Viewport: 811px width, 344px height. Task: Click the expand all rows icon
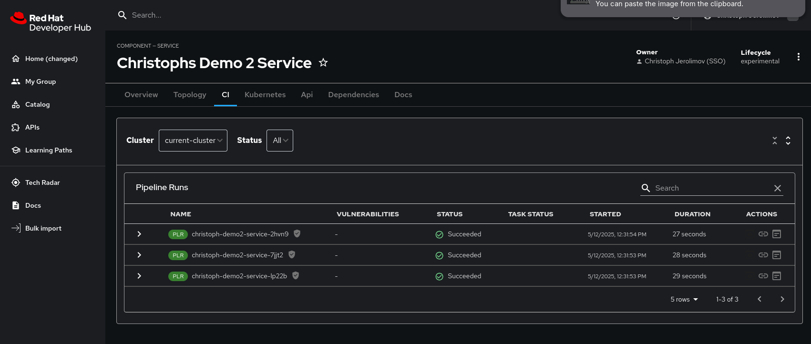click(788, 141)
